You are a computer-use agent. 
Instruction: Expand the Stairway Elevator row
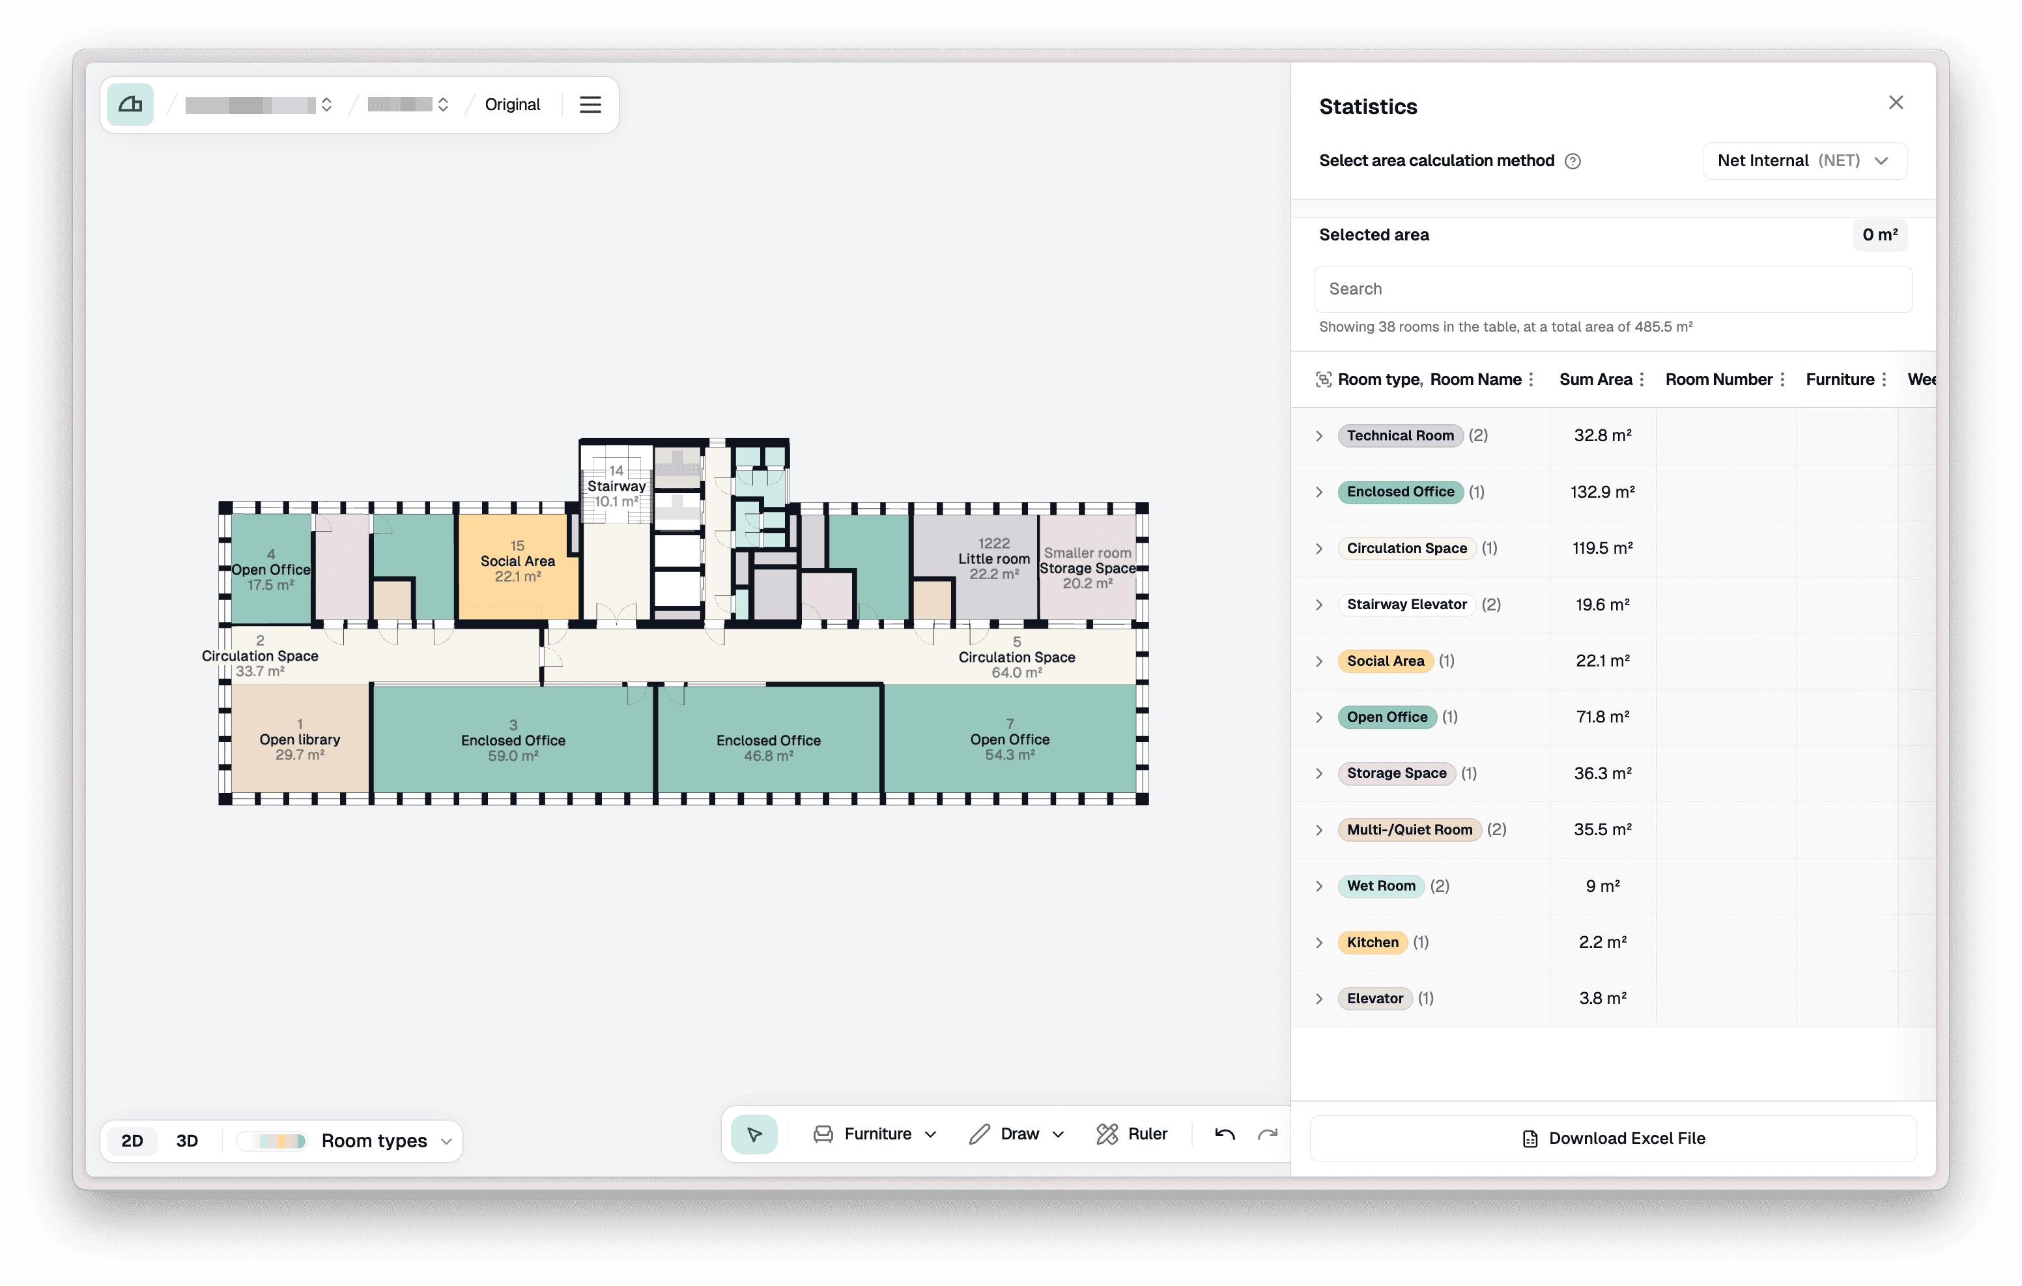tap(1319, 605)
